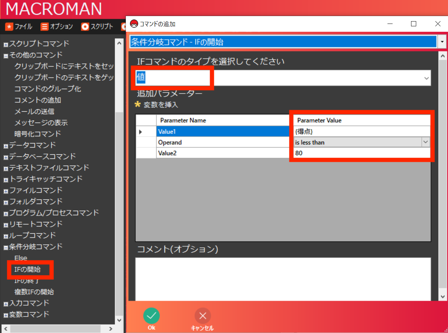Click the yellow star beside 変数を挿入
The height and width of the screenshot is (333, 448).
pyautogui.click(x=138, y=105)
